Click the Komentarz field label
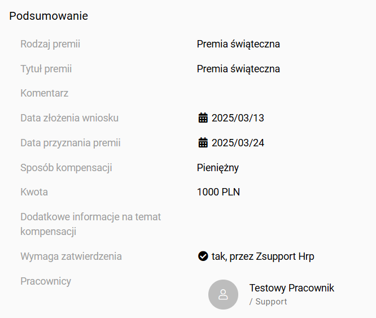This screenshot has height=318, width=376. pyautogui.click(x=44, y=93)
